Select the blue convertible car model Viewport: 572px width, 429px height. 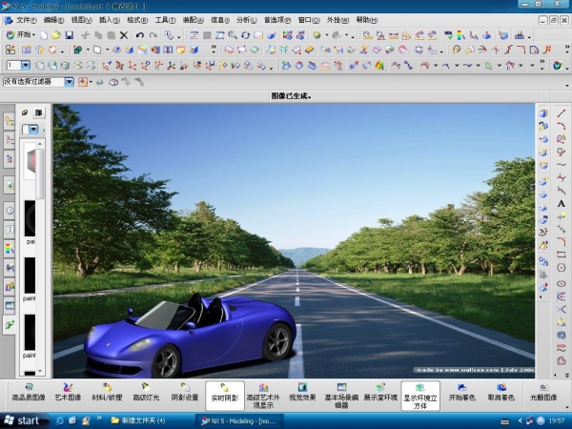190,336
